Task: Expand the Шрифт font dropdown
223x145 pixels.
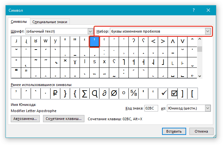Action: 90,31
